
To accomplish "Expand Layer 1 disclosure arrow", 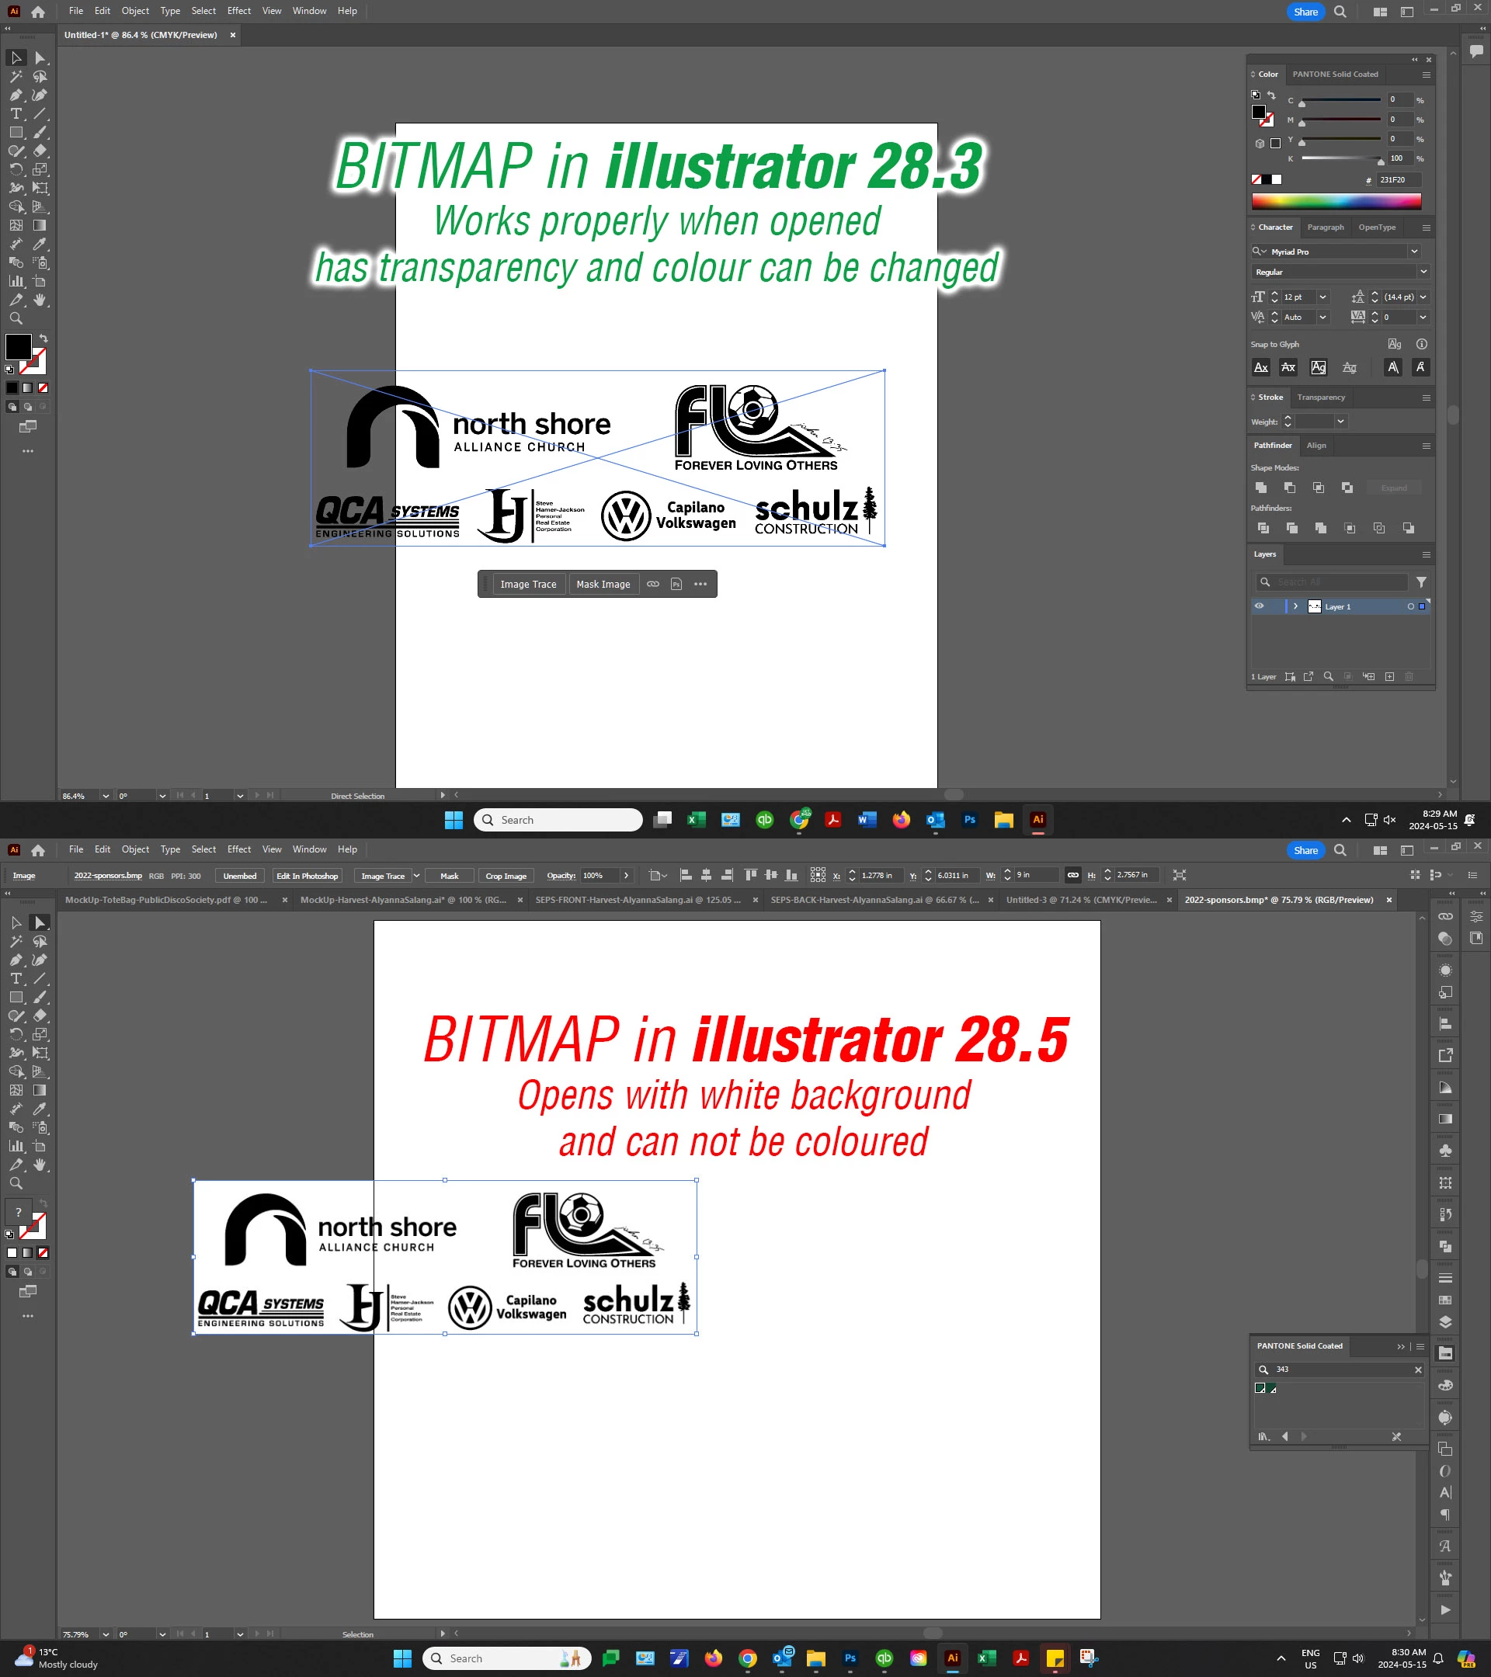I will (1296, 606).
